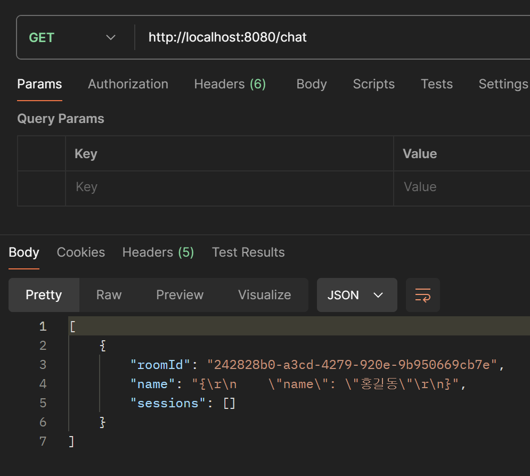Open the Tests tab
Viewport: 530px width, 476px height.
coord(436,84)
